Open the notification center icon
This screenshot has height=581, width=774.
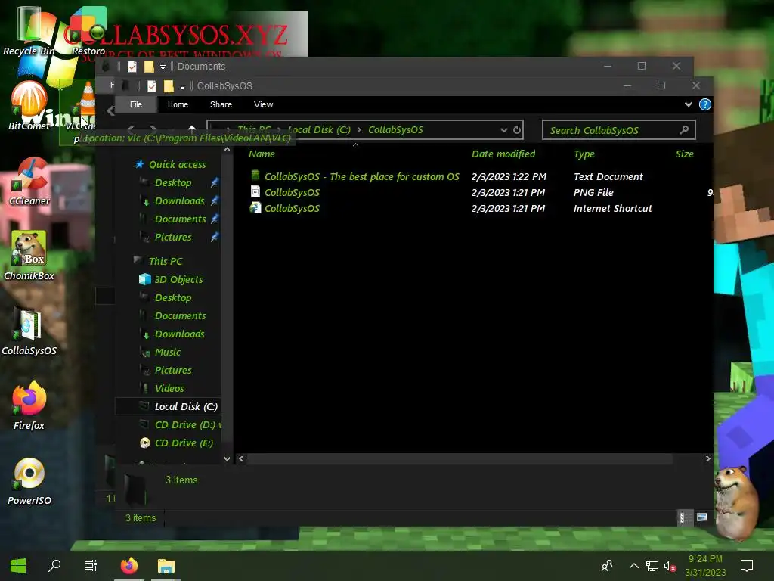[746, 566]
